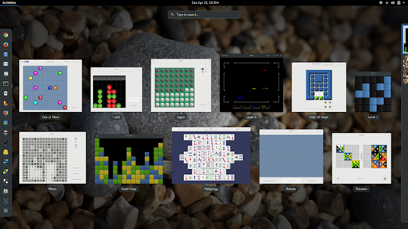This screenshot has height=229, width=408.
Task: Launch Firefox from the dock
Action: point(6,45)
